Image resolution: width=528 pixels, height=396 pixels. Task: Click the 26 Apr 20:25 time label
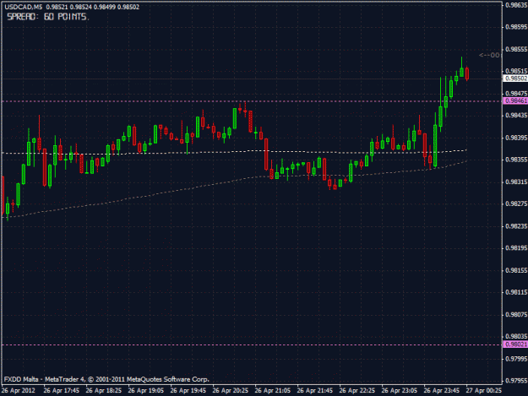tap(231, 391)
